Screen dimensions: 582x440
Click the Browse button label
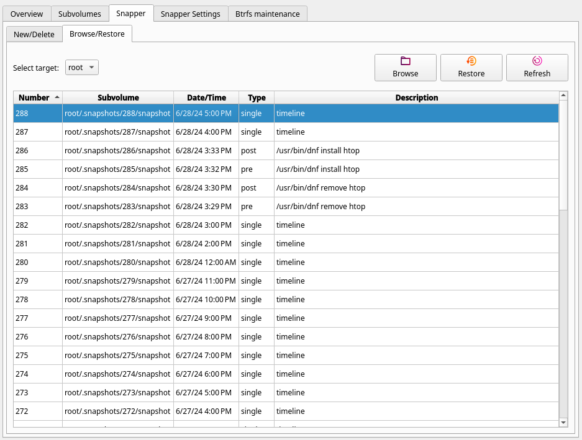pyautogui.click(x=406, y=73)
